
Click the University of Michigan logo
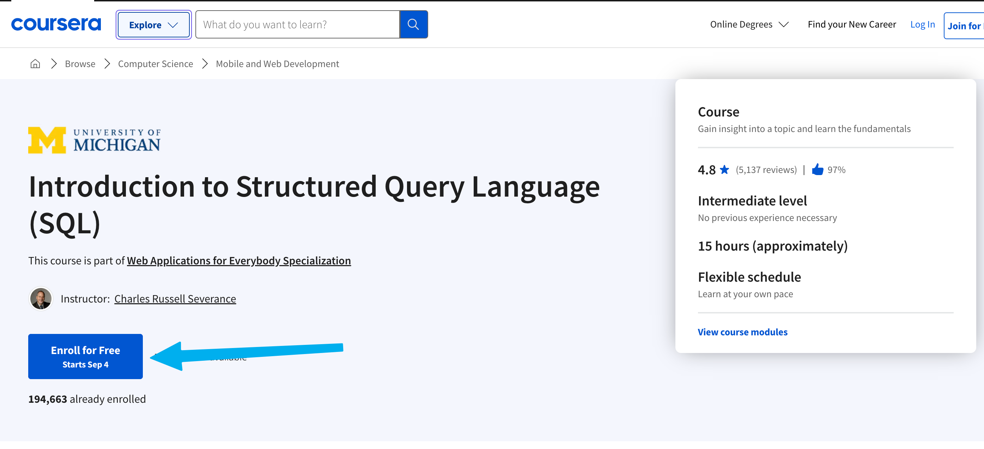point(95,140)
